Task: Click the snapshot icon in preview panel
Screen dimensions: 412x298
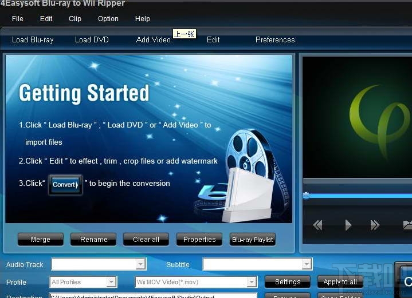Action: tap(407, 225)
